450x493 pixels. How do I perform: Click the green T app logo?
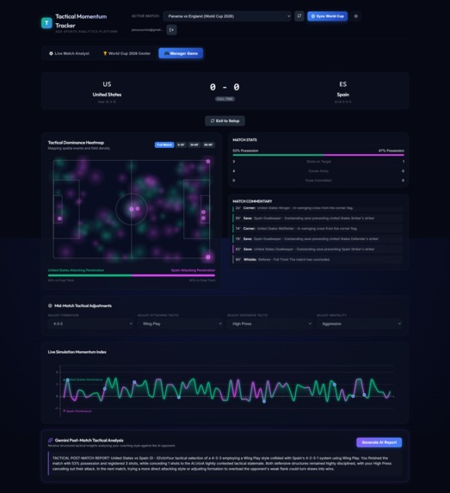click(46, 23)
